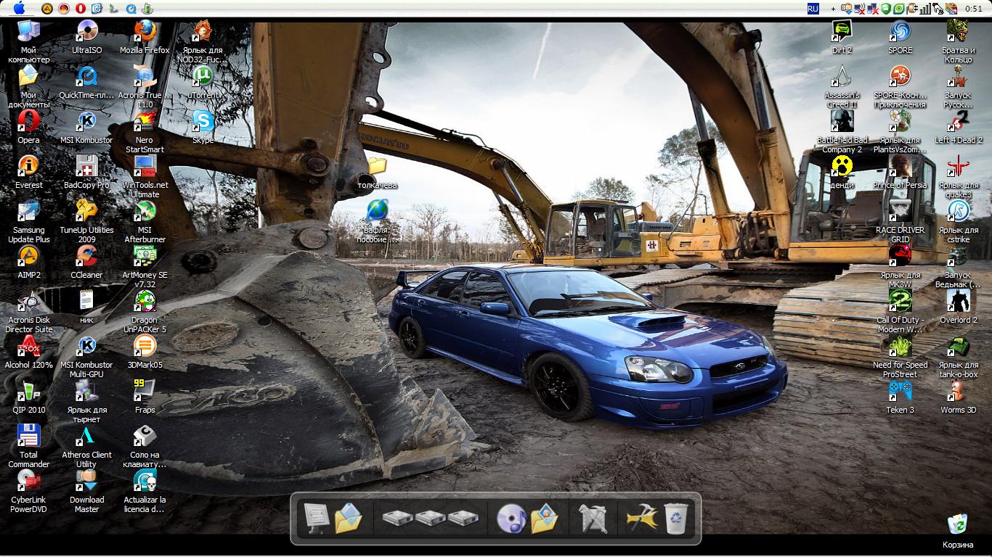Open the толкачева folder on desktop

[x=377, y=168]
